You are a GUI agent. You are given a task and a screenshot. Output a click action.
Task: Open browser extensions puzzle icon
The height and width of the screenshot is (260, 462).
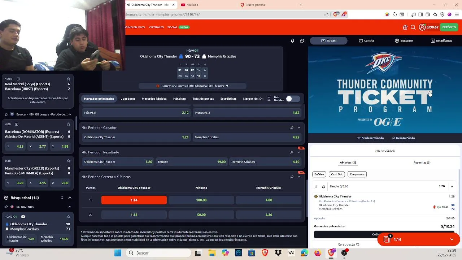point(395,14)
